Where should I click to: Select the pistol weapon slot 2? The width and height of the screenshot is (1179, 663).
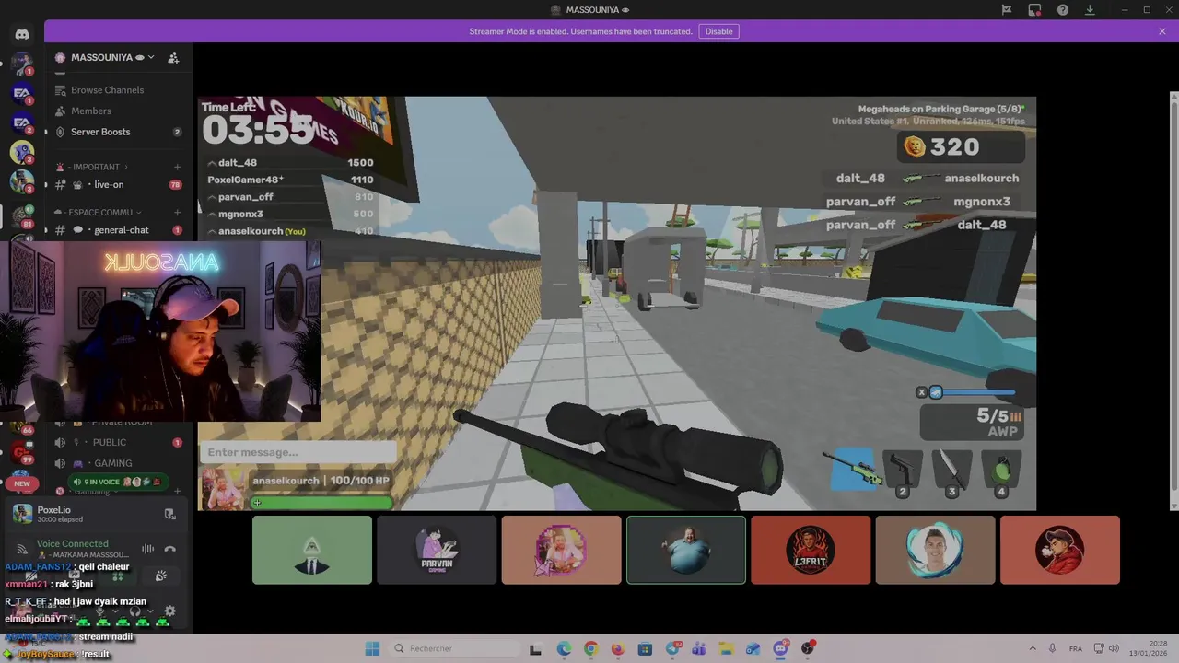[x=903, y=472]
